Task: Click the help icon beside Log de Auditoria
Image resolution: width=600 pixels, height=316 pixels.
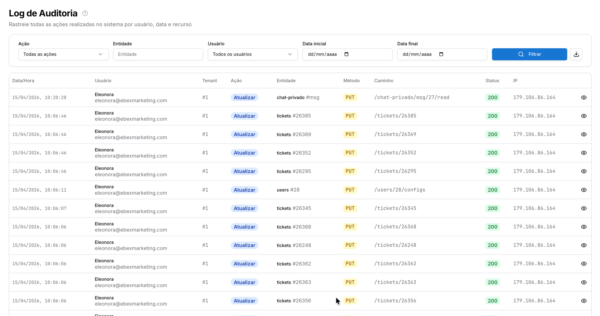Action: tap(85, 13)
